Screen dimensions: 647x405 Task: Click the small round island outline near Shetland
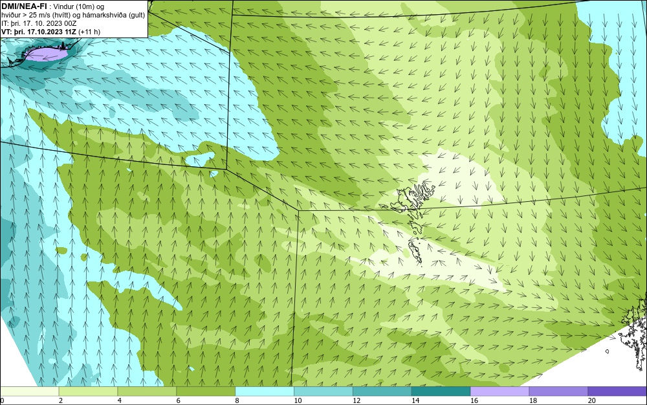tap(608, 351)
